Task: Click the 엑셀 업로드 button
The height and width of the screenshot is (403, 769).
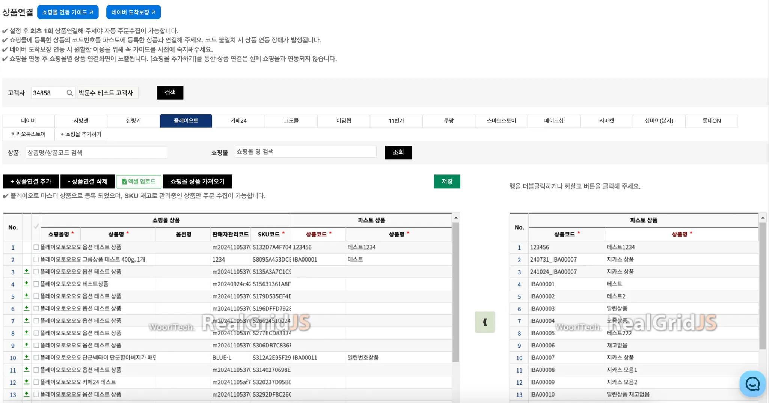Action: pos(139,182)
